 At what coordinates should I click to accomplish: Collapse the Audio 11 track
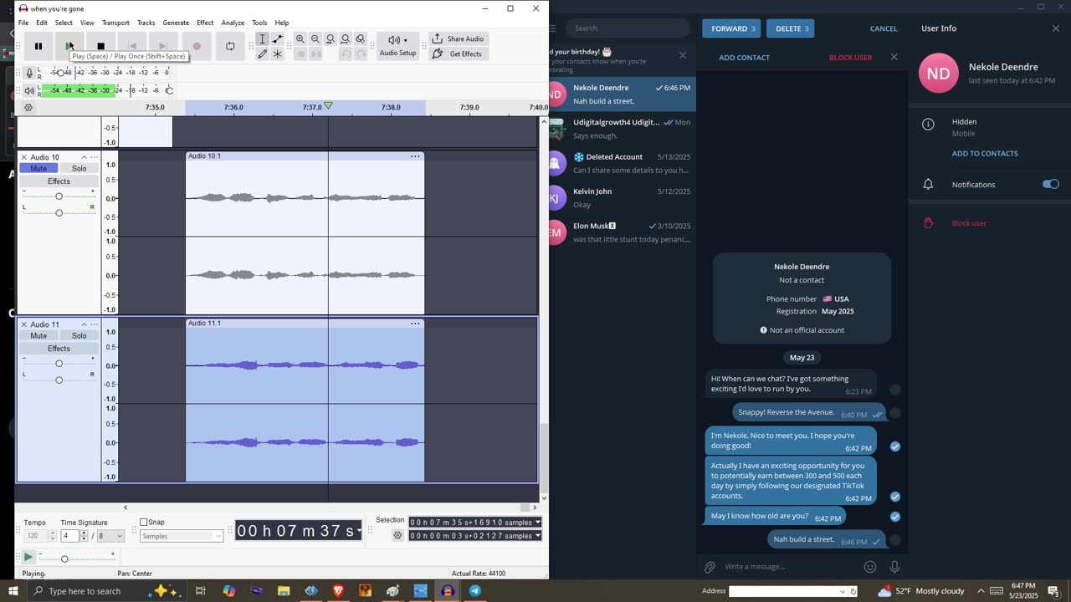(x=84, y=324)
